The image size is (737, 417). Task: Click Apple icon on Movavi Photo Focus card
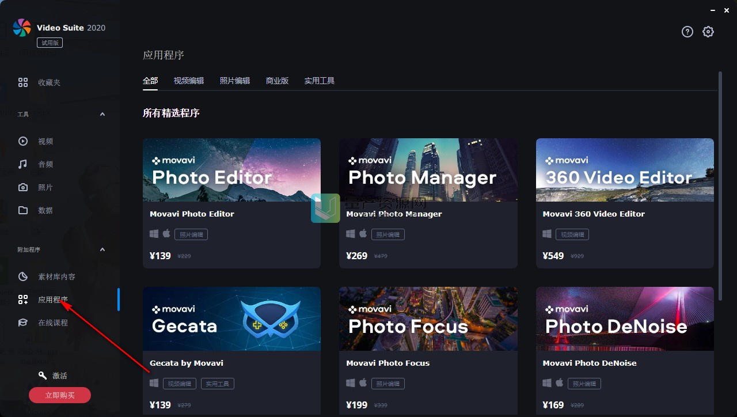pos(363,382)
